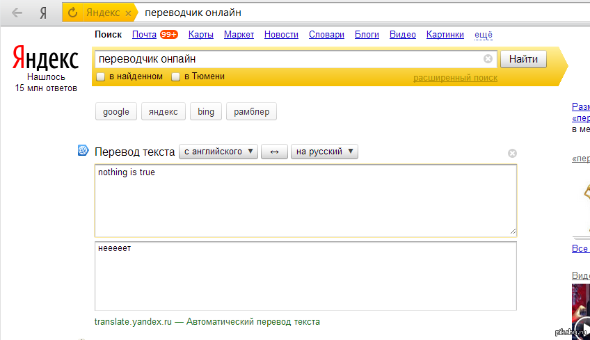Open Словари link
The height and width of the screenshot is (340, 590).
pos(326,35)
